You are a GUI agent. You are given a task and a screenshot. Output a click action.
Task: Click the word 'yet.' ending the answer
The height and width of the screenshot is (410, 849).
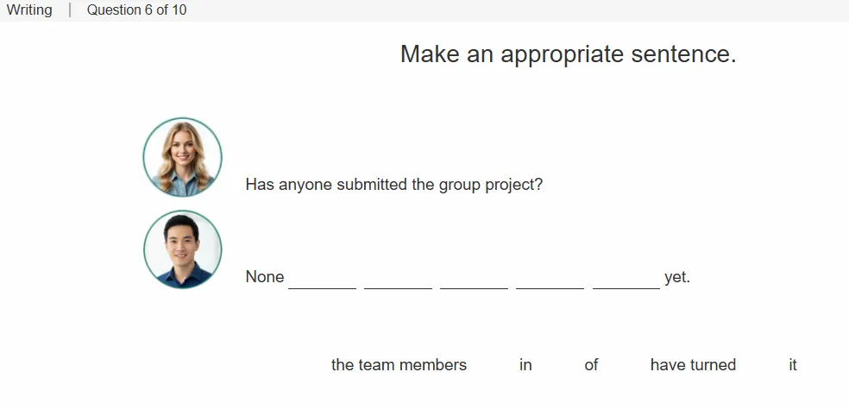click(x=677, y=277)
